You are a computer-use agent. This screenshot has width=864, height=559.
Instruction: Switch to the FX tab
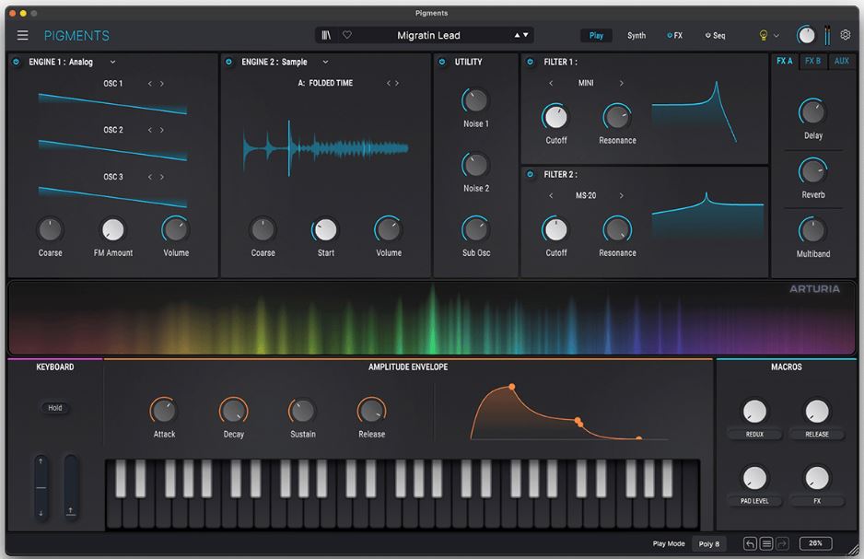(x=674, y=35)
